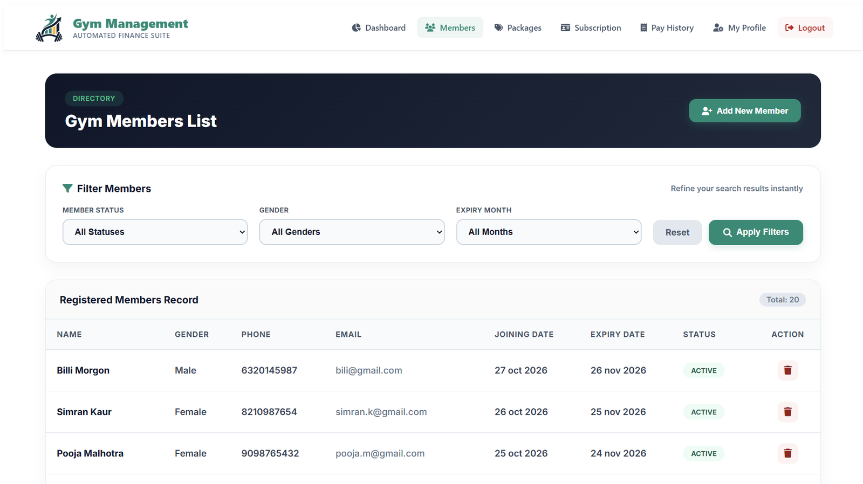The width and height of the screenshot is (863, 484).
Task: Delete Simran Kaur using the trash icon
Action: point(787,412)
